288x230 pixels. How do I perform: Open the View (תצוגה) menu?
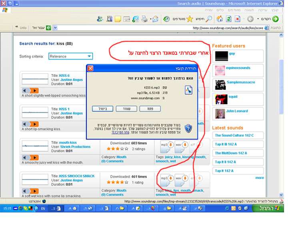tap(249, 10)
